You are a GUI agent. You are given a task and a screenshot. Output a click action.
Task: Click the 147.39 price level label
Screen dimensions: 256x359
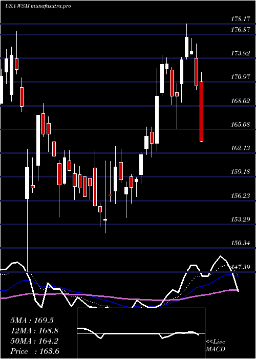click(241, 267)
